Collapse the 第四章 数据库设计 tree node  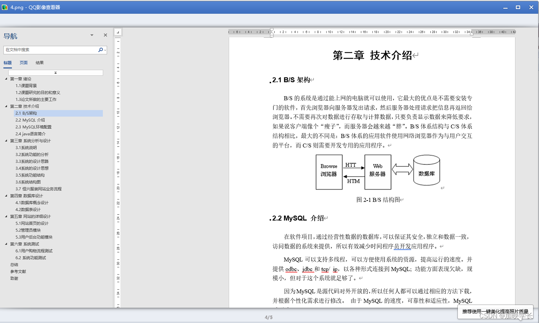pyautogui.click(x=6, y=196)
